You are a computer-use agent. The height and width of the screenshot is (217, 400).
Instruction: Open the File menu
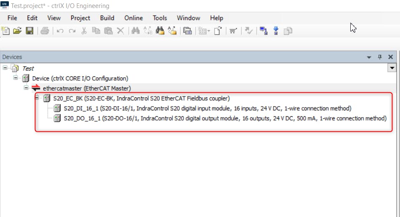click(x=12, y=18)
